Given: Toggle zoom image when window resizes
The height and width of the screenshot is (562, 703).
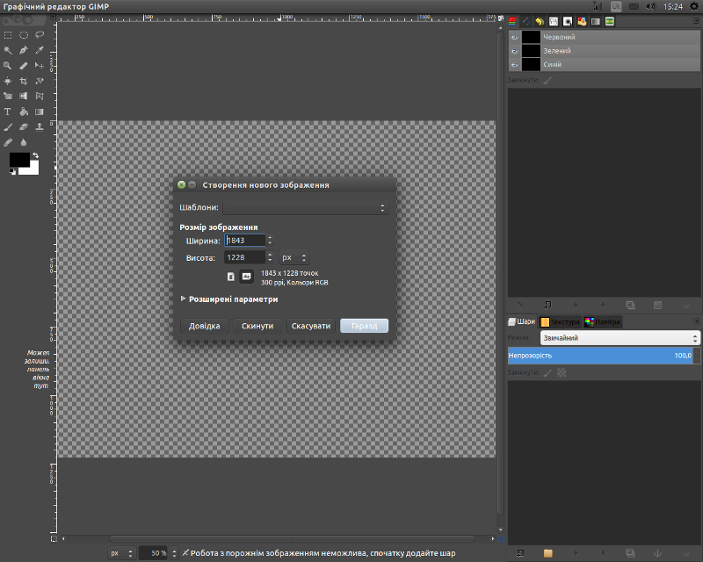Looking at the screenshot, I should point(501,18).
